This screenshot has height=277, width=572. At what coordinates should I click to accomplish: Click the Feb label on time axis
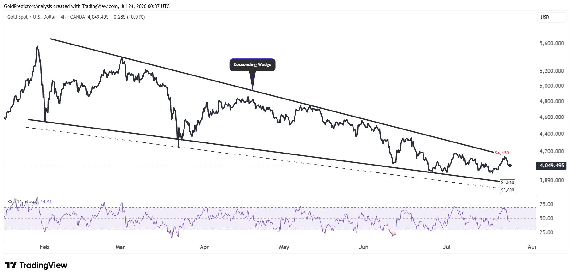(44, 247)
